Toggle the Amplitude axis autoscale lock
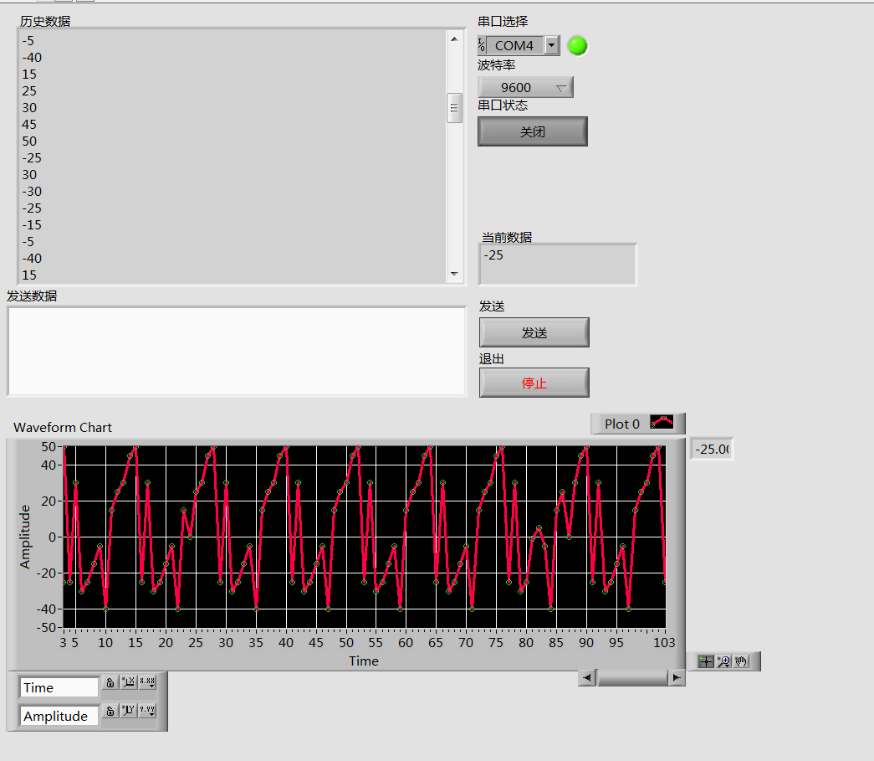874x761 pixels. pyautogui.click(x=110, y=711)
